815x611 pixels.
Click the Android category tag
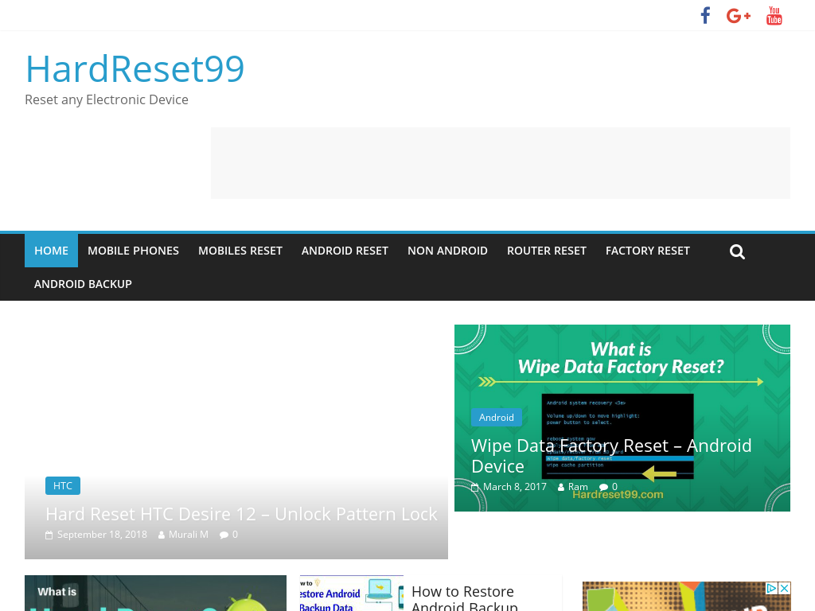pos(497,417)
